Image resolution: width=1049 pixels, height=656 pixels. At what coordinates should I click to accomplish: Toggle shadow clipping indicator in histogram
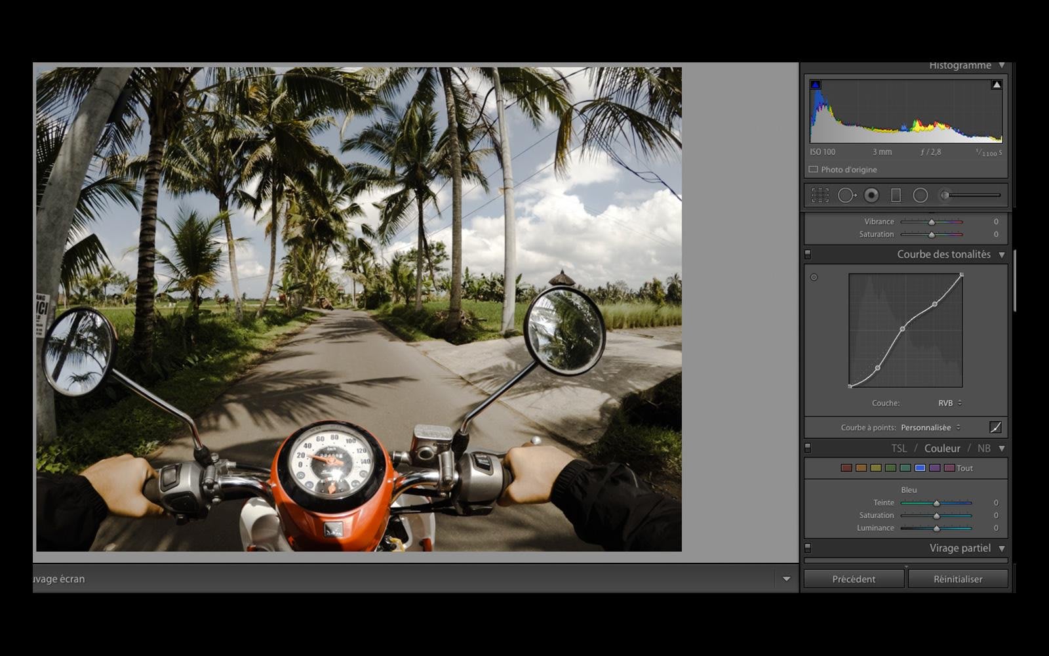pos(816,85)
